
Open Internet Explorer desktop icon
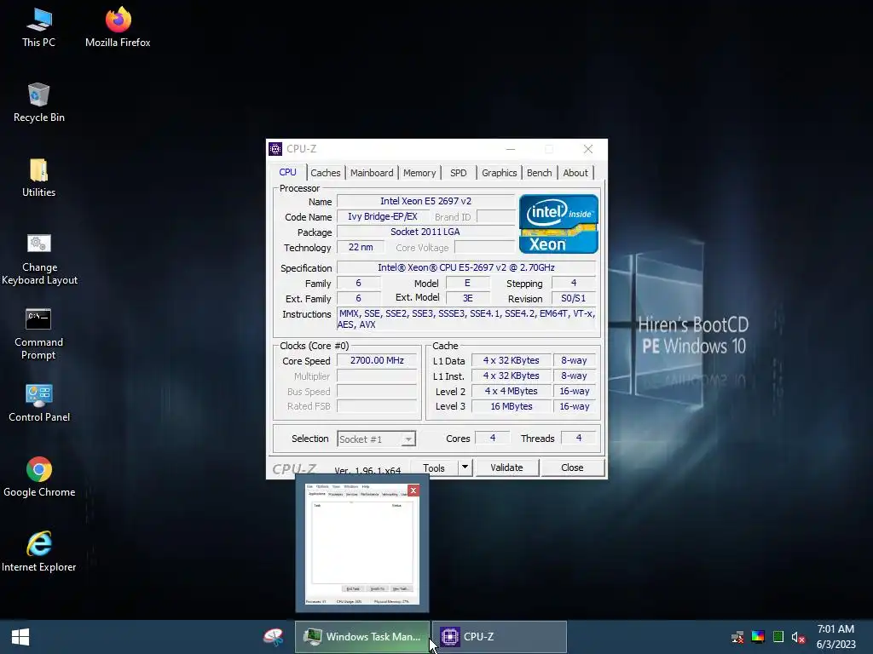coord(39,552)
